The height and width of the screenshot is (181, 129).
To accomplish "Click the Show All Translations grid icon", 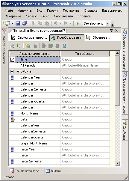I will coord(65,46).
